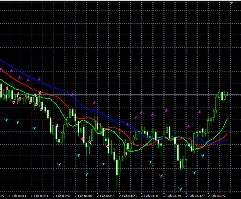Select the "2 Feb 04:47" time label
Image resolution: width=241 pixels, height=199 pixels.
(194, 196)
